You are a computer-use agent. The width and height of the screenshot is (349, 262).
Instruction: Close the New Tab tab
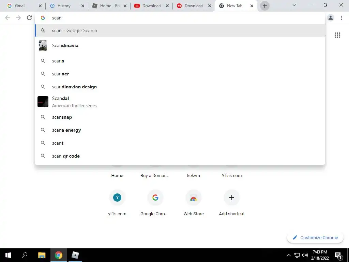click(252, 6)
